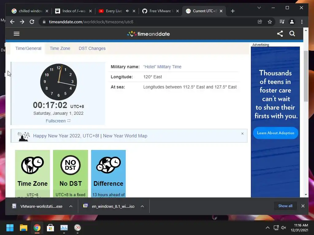Share this page from the address bar
314x235 pixels.
tap(260, 22)
